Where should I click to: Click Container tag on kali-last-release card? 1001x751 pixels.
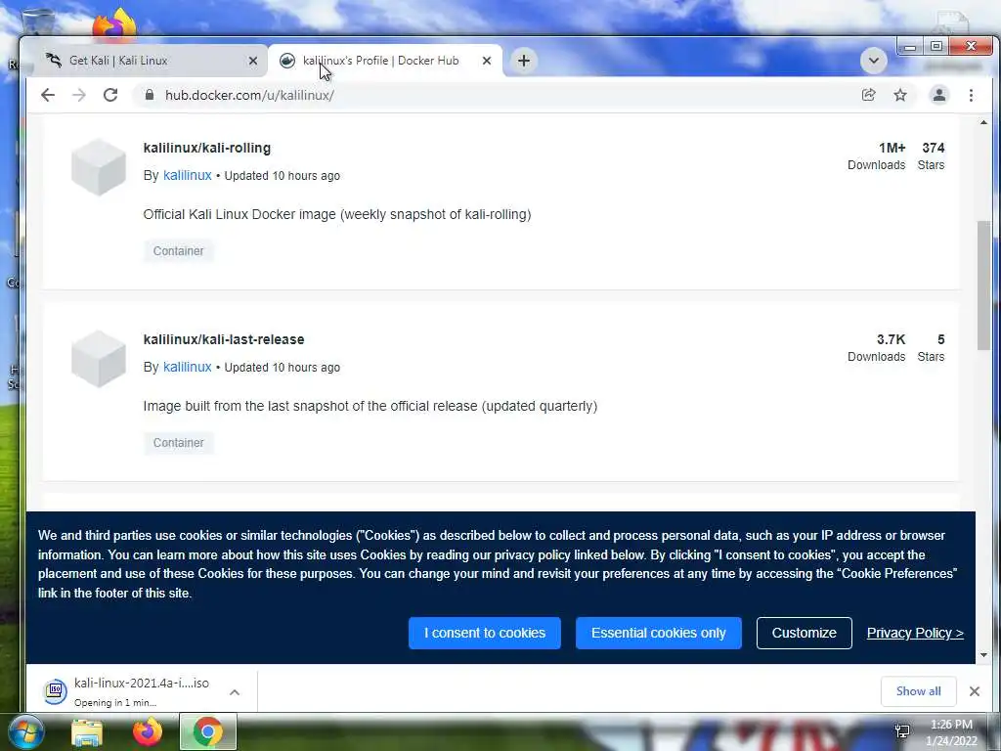(x=178, y=443)
